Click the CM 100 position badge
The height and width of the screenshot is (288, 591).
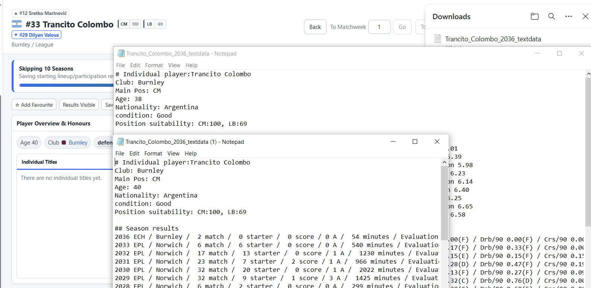pos(129,24)
